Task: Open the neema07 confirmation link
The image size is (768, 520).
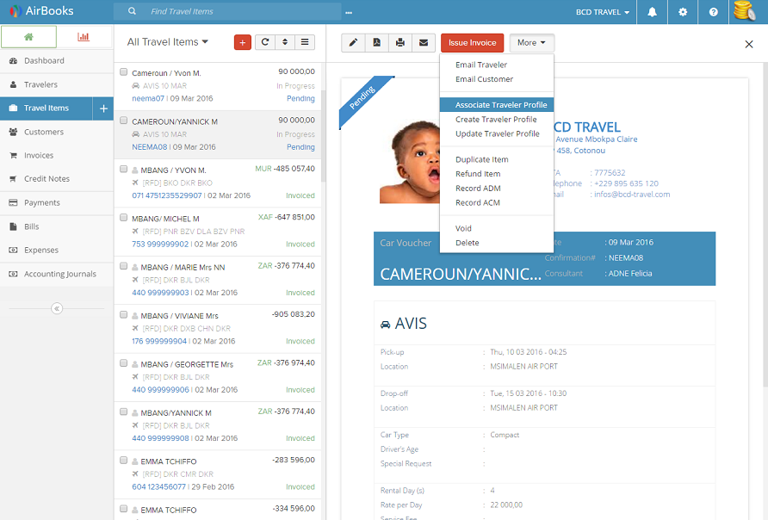Action: click(148, 98)
